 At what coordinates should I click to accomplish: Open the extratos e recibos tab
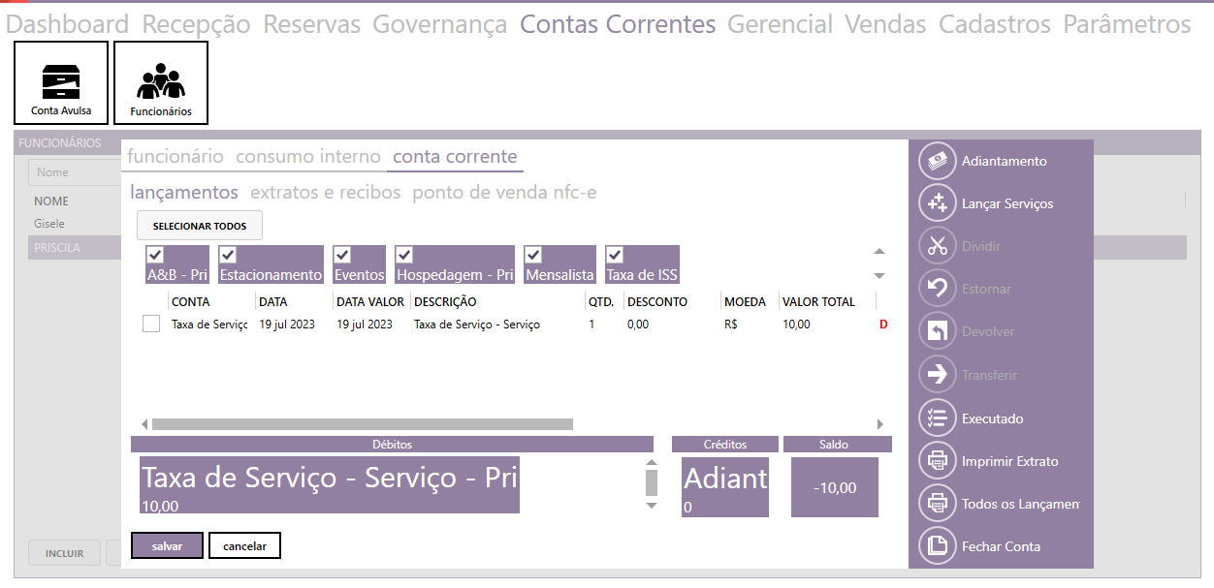325,193
